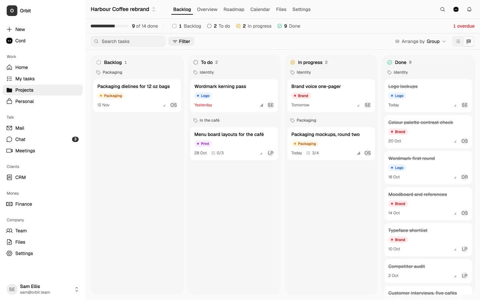The width and height of the screenshot is (480, 300).
Task: Collapse Packaging group in In progress column
Action: pyautogui.click(x=303, y=120)
